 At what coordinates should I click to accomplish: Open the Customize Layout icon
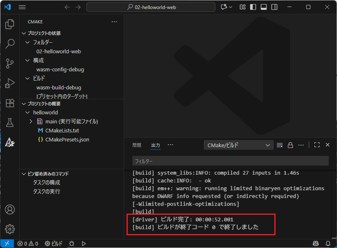click(242, 7)
